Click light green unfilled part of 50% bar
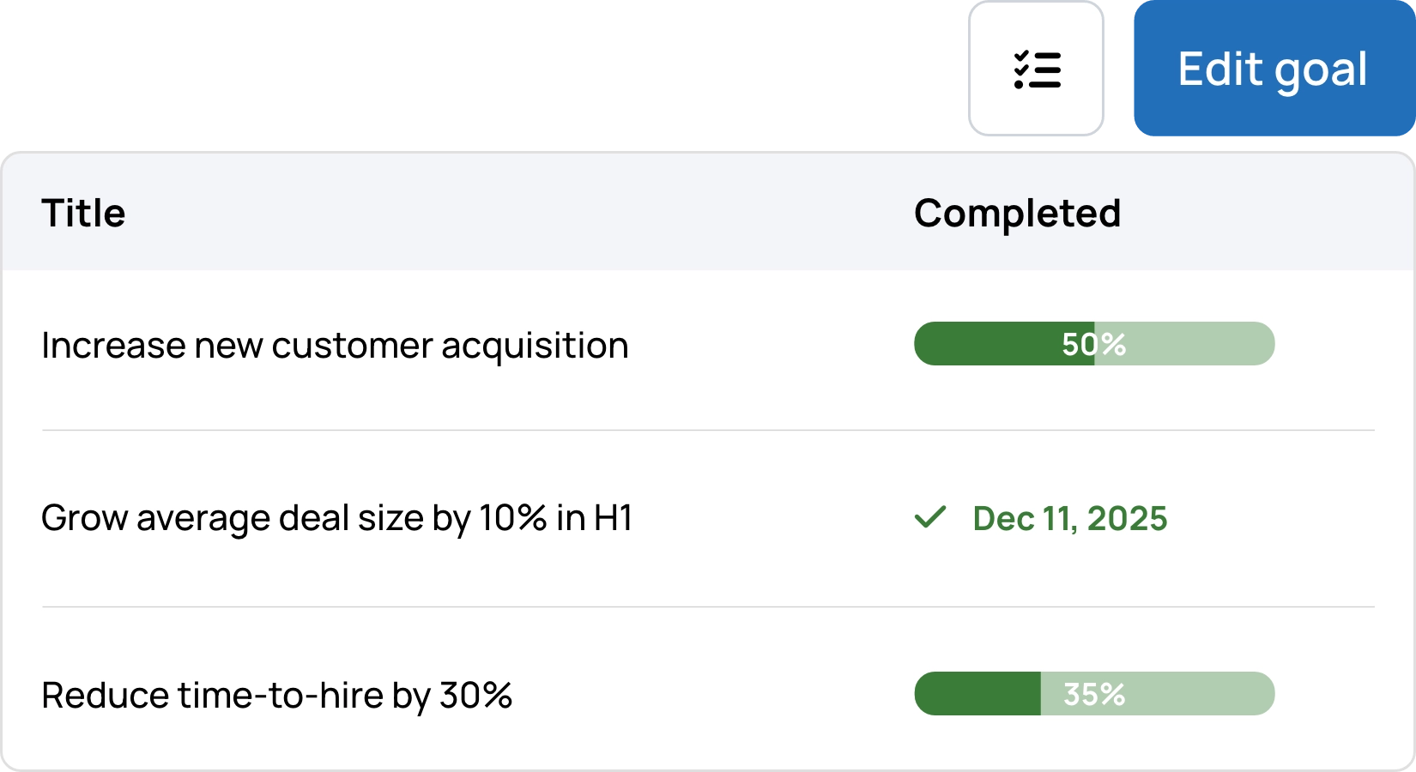 tap(1201, 344)
